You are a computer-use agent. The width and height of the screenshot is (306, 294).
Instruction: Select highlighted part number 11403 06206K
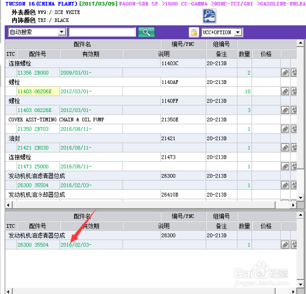(x=34, y=91)
